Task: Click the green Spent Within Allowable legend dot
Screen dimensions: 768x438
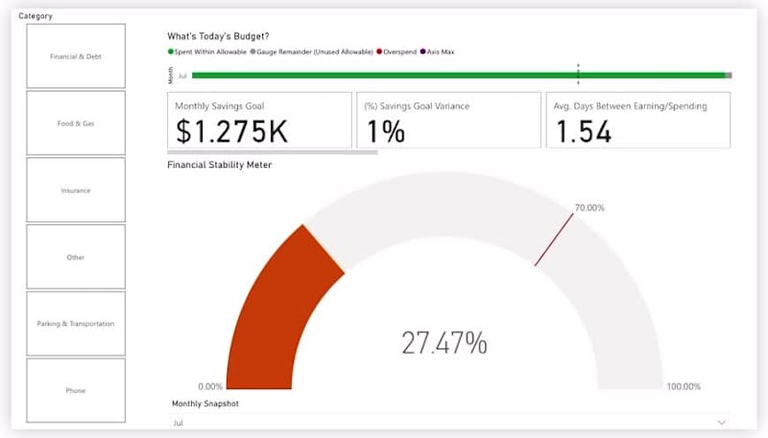Action: click(171, 52)
